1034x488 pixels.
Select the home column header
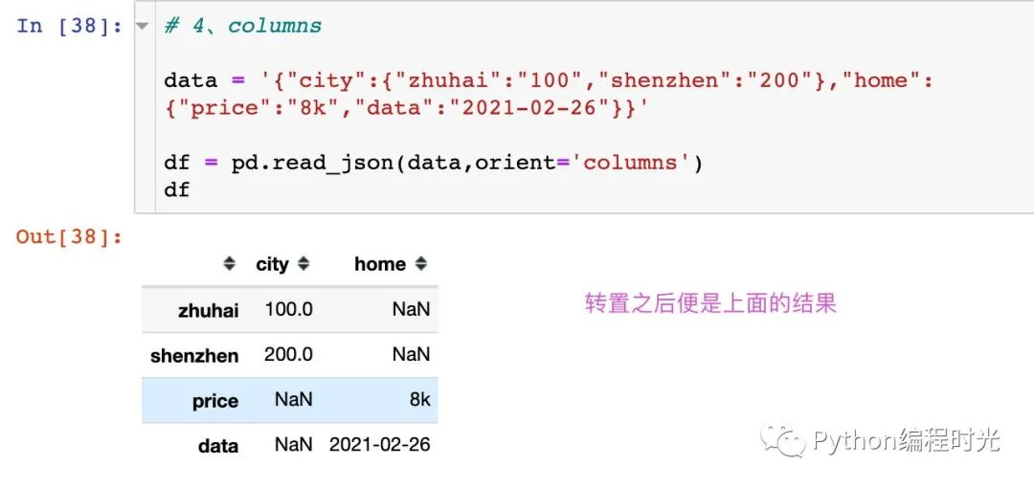tap(379, 264)
